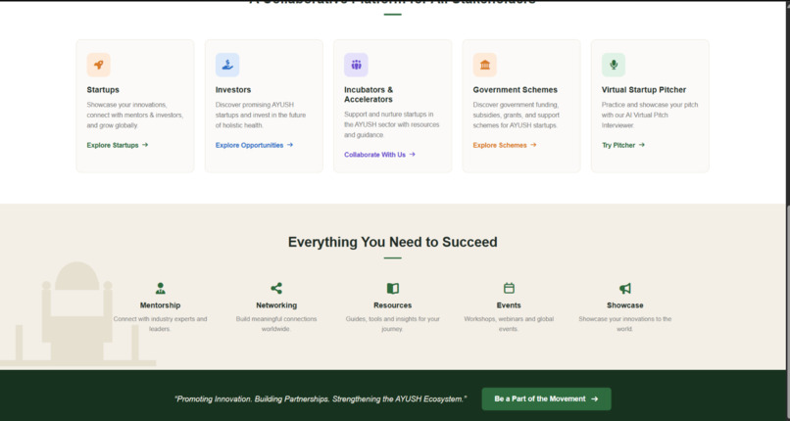Open the Explore Startups link
790x421 pixels.
(118, 145)
